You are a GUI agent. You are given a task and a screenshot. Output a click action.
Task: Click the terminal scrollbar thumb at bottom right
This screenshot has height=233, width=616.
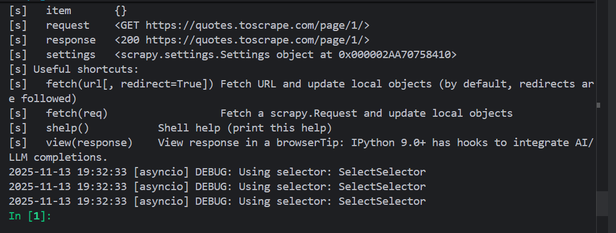605,201
